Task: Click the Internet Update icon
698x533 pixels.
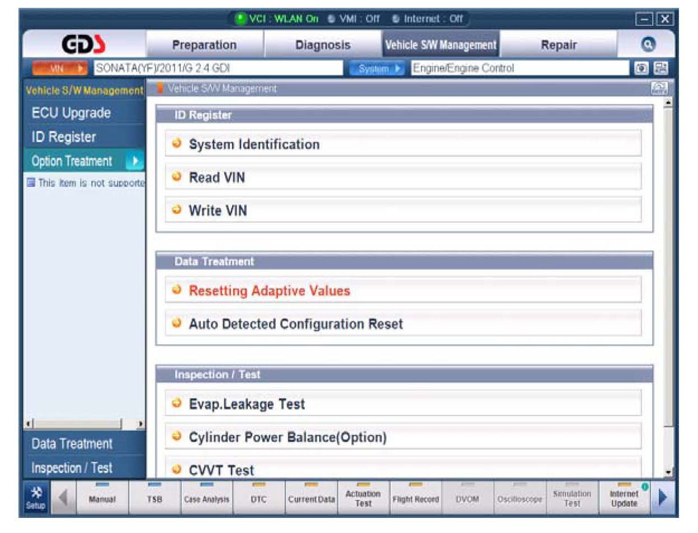Action: (624, 497)
